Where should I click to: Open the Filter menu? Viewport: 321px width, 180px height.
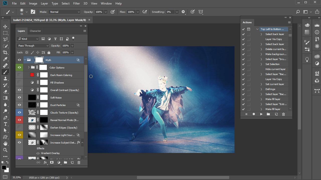76,3
